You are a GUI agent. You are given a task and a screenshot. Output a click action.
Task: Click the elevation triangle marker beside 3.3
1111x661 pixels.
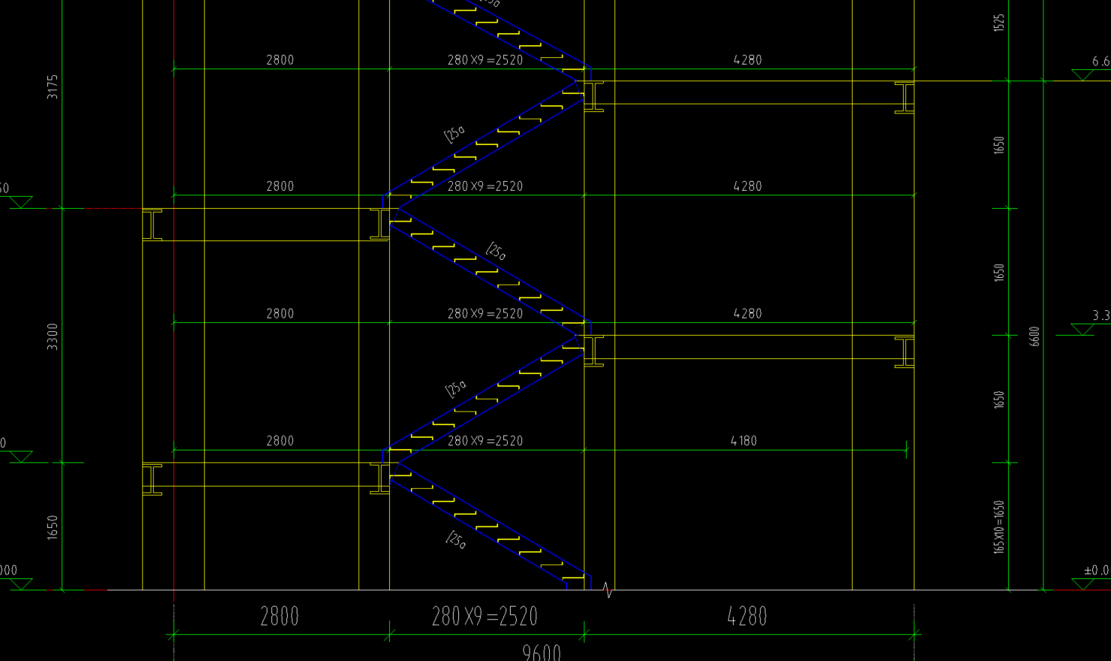click(1082, 329)
